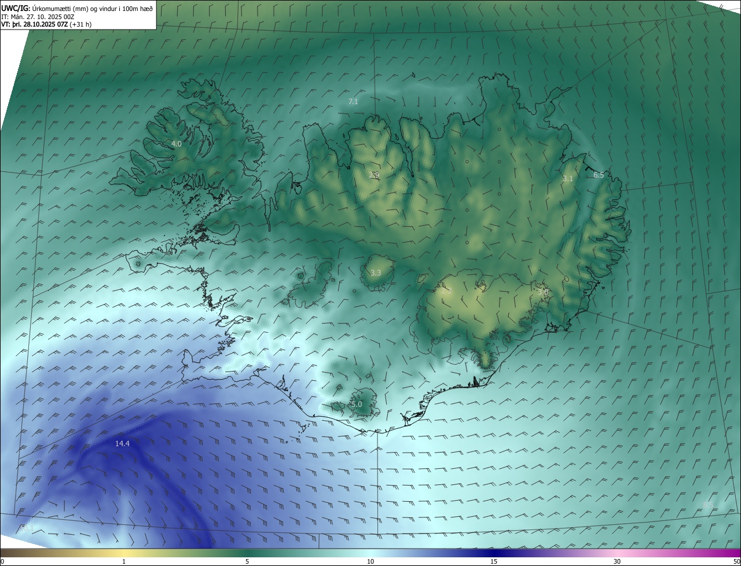Viewport: 741px width, 566px height.
Task: Select the 5.0 label on southern glacier
Action: click(357, 404)
